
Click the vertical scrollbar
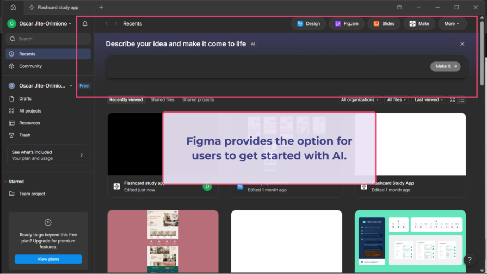click(482, 53)
